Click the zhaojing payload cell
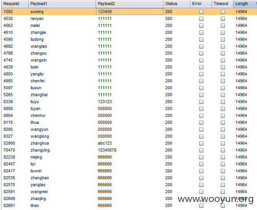 (x=38, y=198)
